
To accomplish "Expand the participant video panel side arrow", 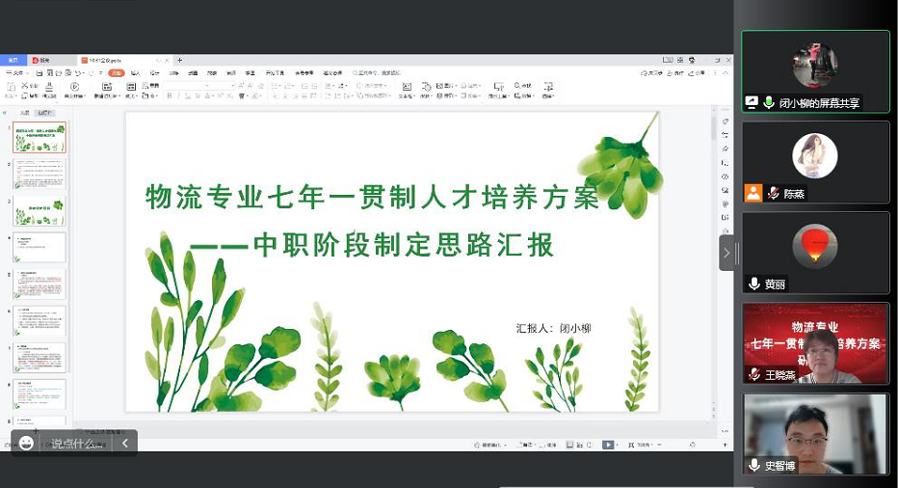I will click(726, 253).
